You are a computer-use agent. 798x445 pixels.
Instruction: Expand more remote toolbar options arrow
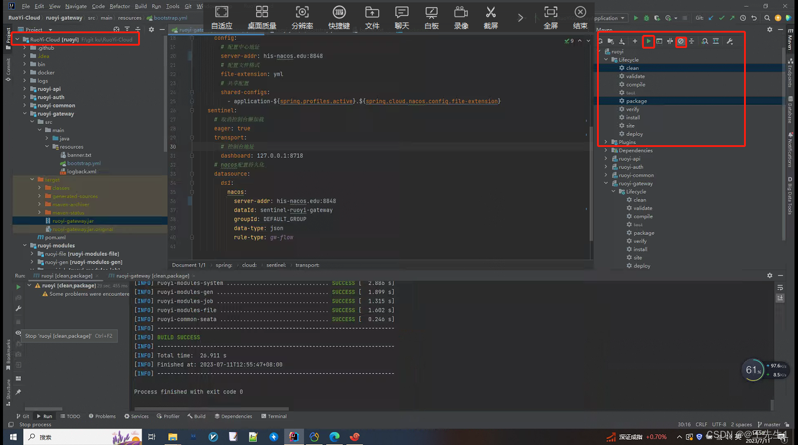point(521,18)
